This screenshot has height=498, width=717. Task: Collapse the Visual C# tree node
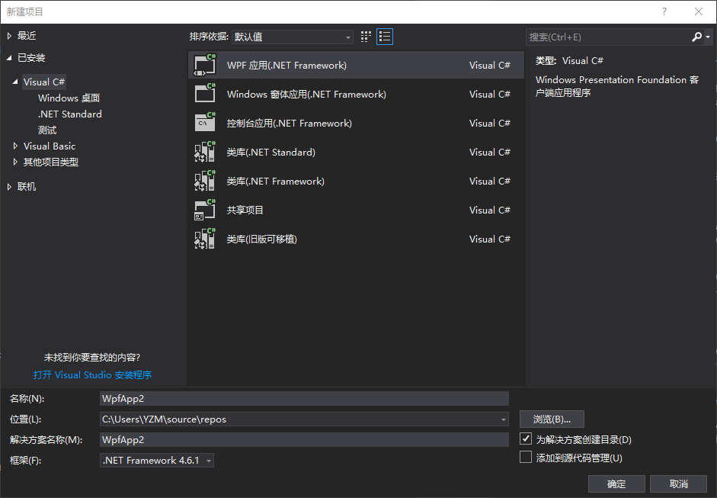(x=15, y=82)
